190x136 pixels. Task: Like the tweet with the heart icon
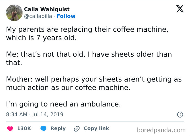pyautogui.click(x=10, y=128)
